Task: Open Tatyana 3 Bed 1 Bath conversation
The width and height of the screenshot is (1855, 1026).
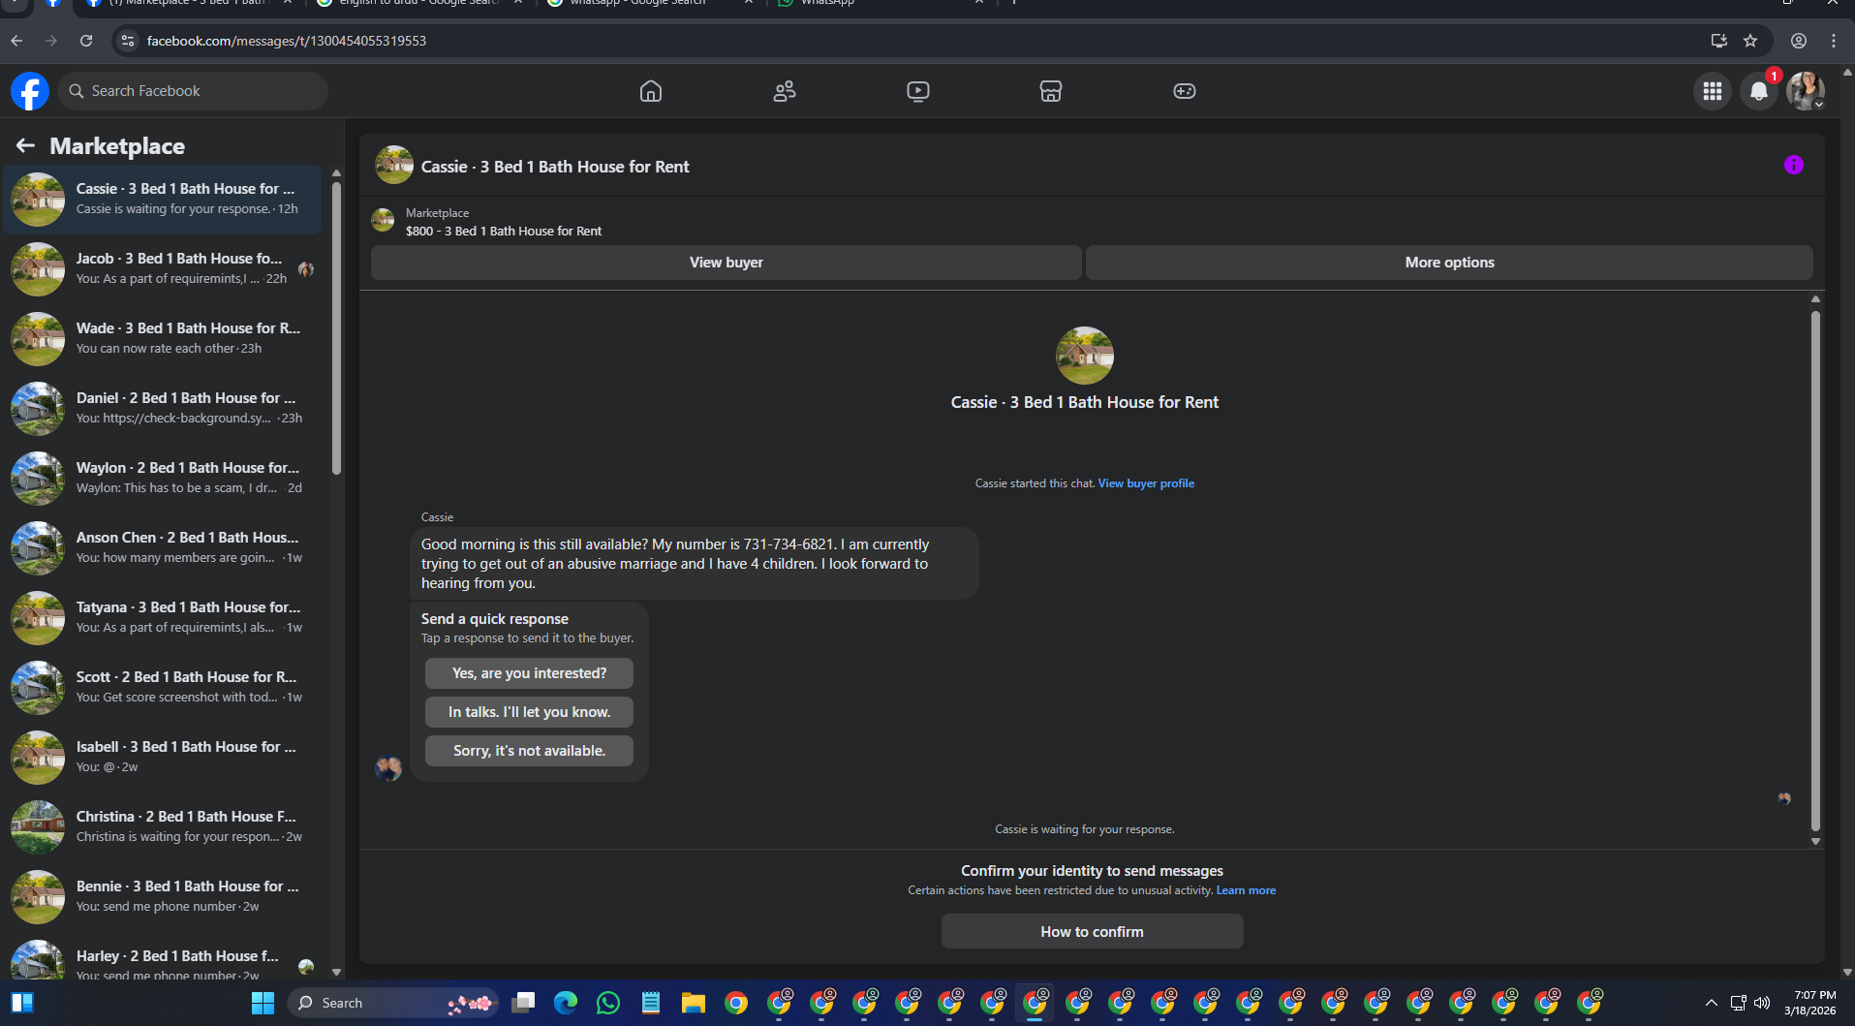Action: (x=163, y=617)
